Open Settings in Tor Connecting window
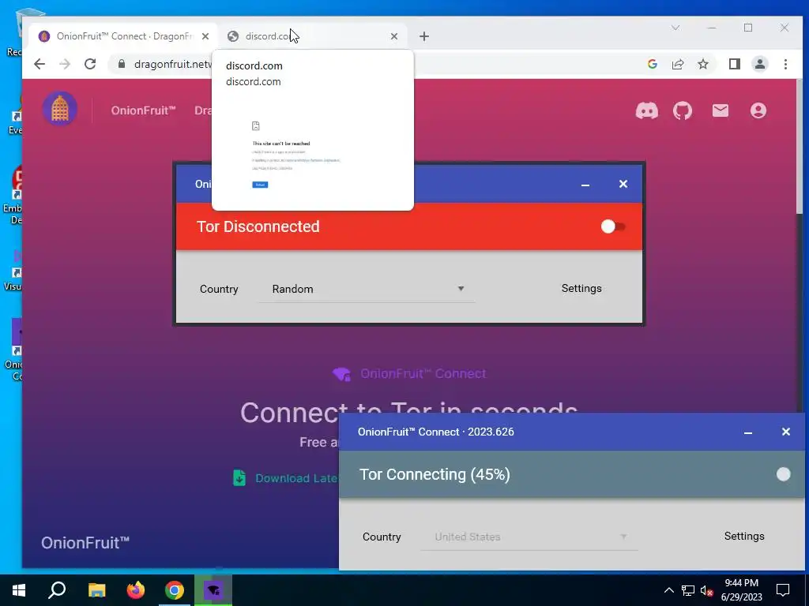This screenshot has width=809, height=606. pos(744,536)
